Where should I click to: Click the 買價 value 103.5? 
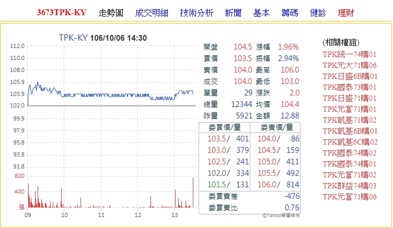point(242,58)
